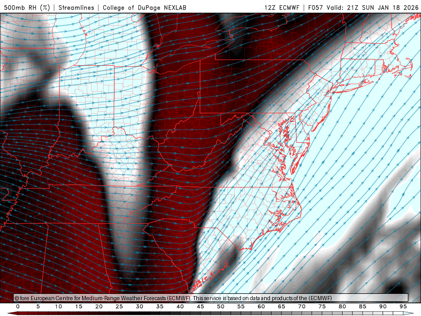Image resolution: width=421 pixels, height=316 pixels.
Task: Click the "500mb RH (%)" title text
Action: pyautogui.click(x=27, y=7)
